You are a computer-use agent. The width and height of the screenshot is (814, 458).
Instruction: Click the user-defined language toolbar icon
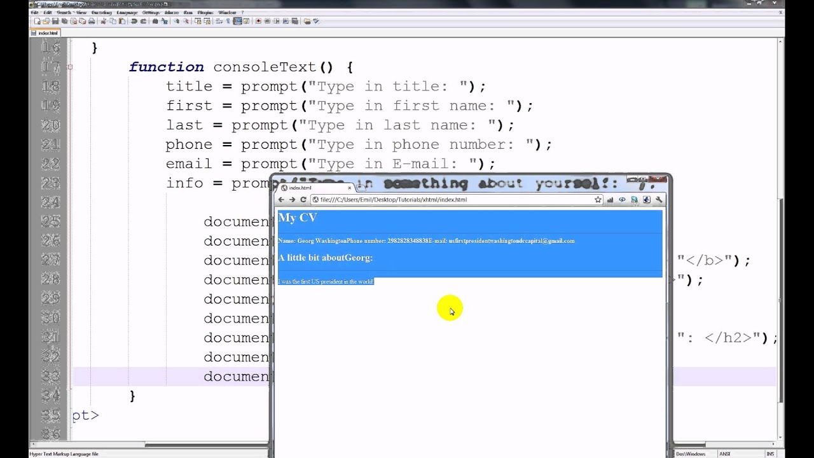coord(246,21)
